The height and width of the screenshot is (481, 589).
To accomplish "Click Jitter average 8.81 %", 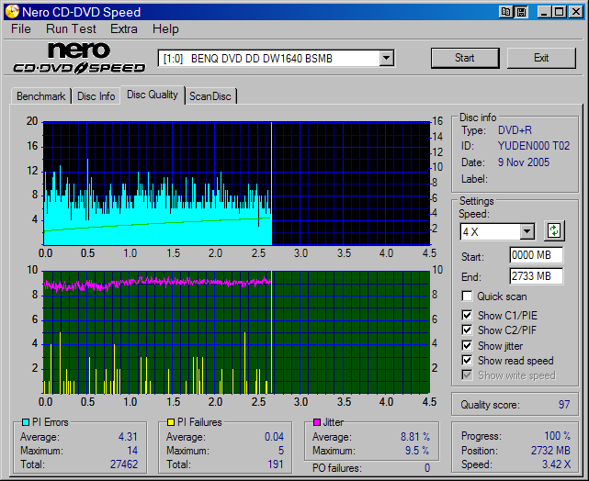I will coord(415,437).
